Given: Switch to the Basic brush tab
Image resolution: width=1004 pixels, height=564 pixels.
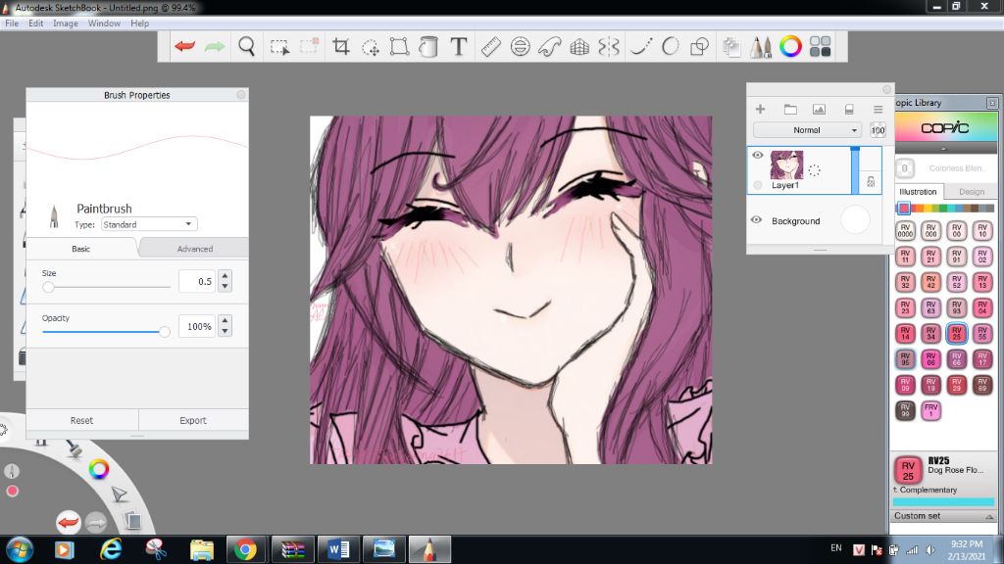Looking at the screenshot, I should click(x=80, y=249).
